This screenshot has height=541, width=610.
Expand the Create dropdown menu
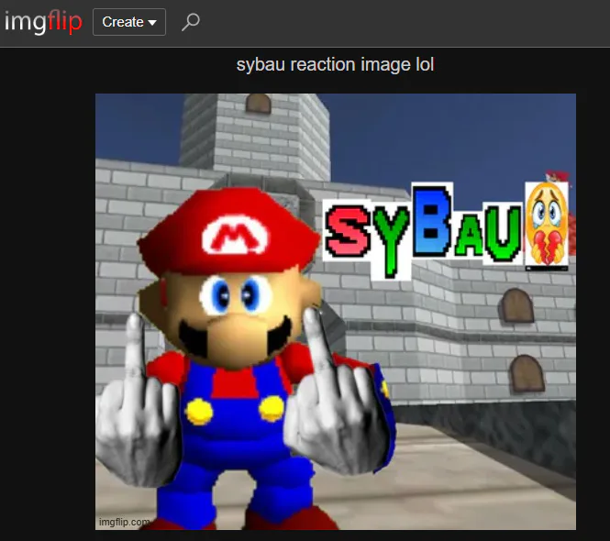pyautogui.click(x=129, y=22)
